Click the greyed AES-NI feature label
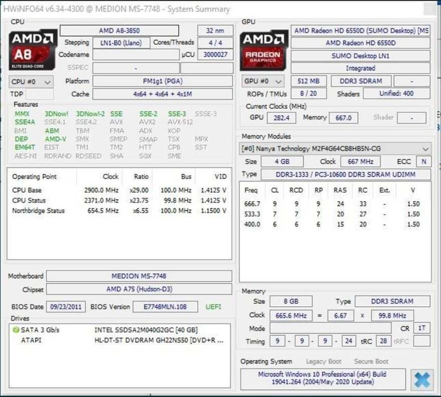The width and height of the screenshot is (441, 397). point(26,156)
